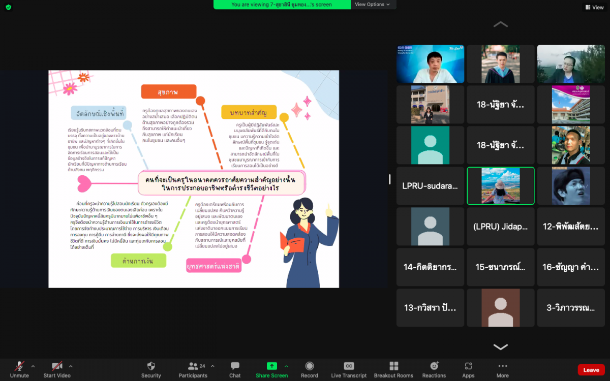Image resolution: width=610 pixels, height=381 pixels.
Task: Open the Security shield icon
Action: pyautogui.click(x=151, y=366)
